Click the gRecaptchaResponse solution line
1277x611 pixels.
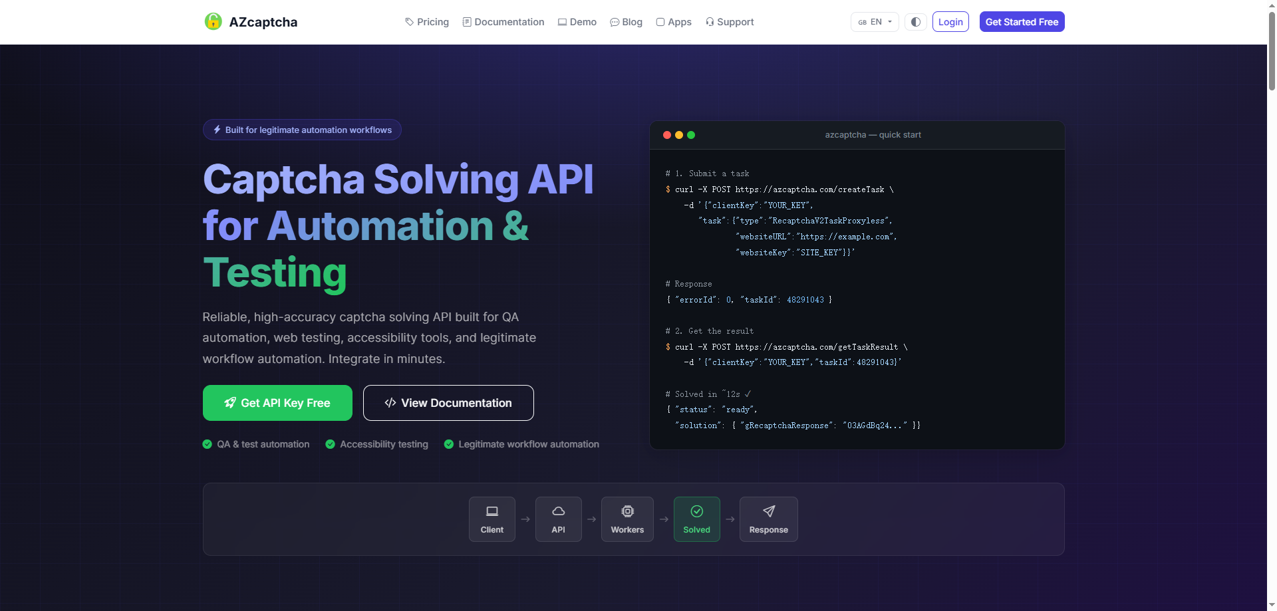pyautogui.click(x=798, y=426)
